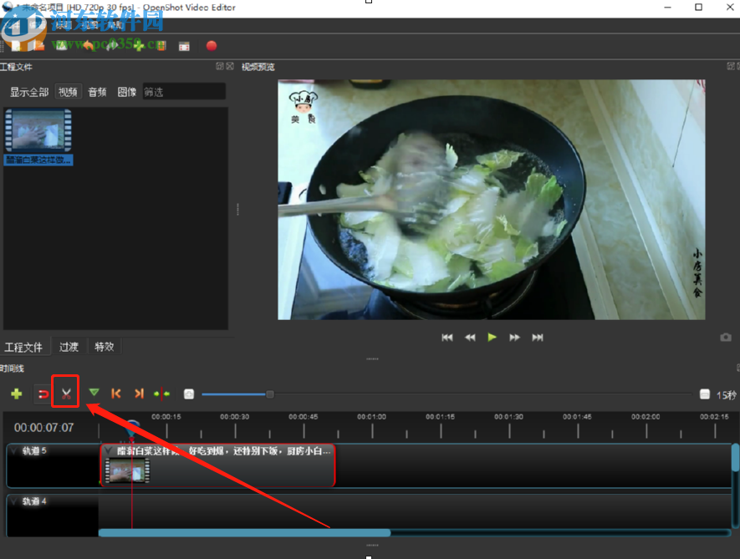Jump to the next marker
Viewport: 740px width, 559px height.
pos(138,393)
